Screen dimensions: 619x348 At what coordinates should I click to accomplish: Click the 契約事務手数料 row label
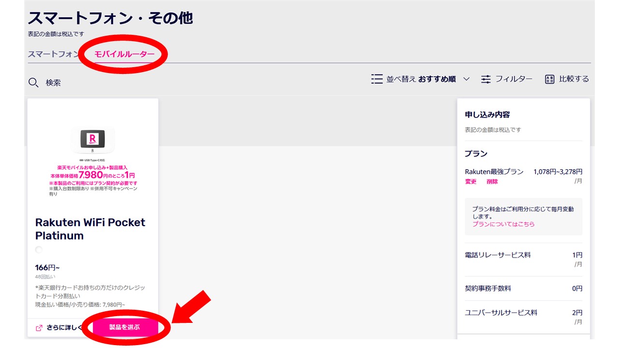tap(488, 289)
